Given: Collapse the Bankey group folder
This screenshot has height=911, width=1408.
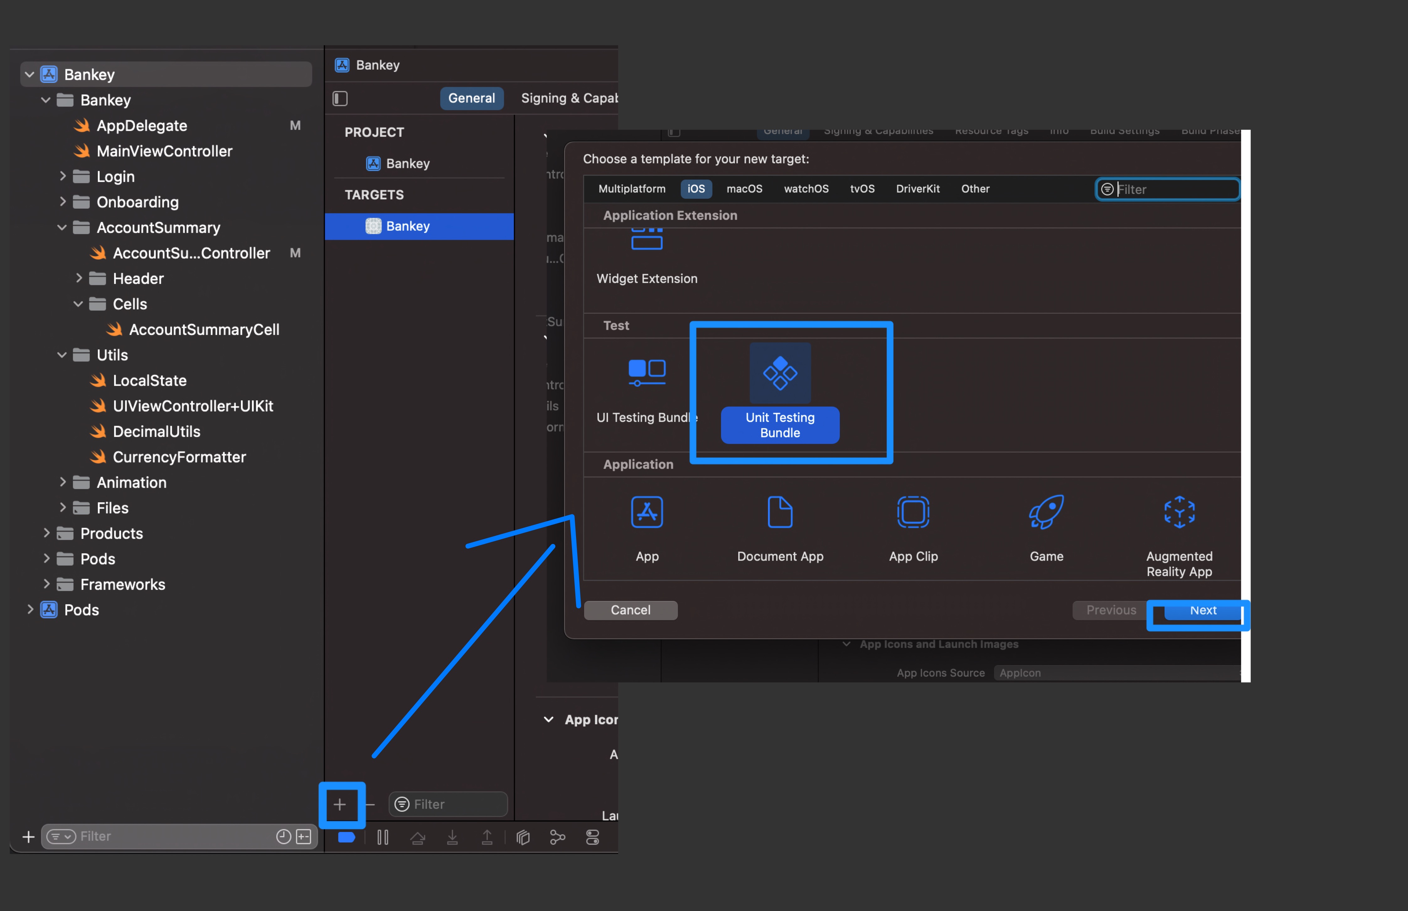Looking at the screenshot, I should point(45,100).
